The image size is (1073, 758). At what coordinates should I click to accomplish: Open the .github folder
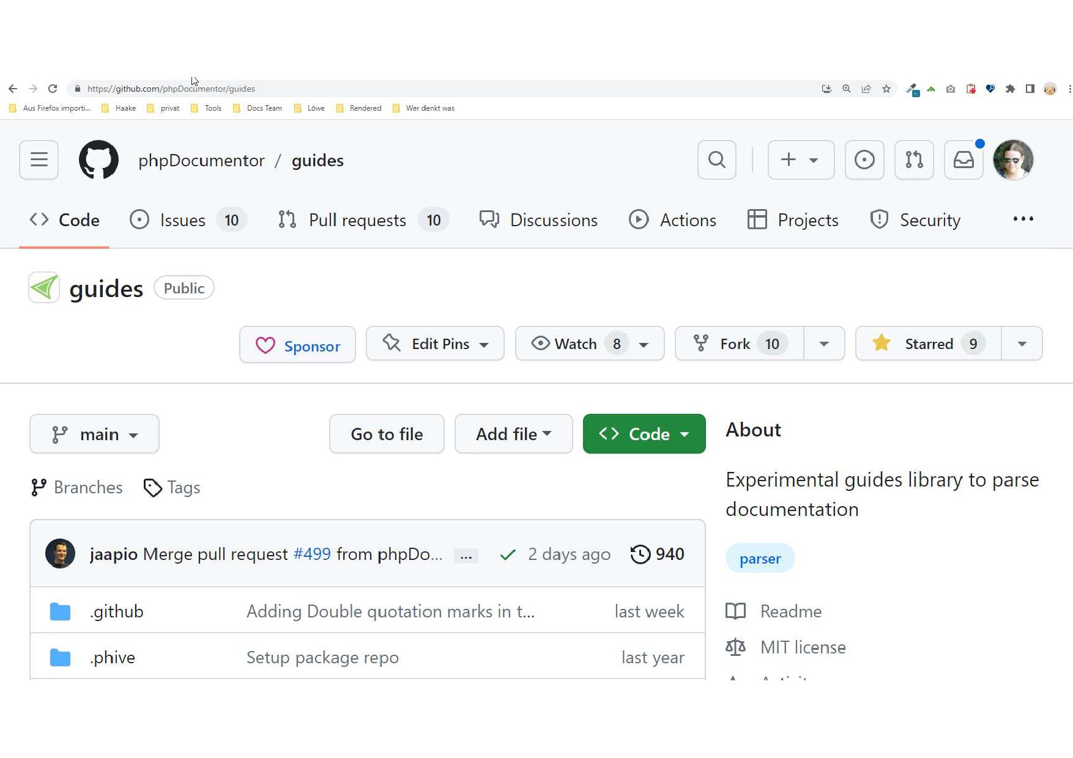(x=116, y=611)
